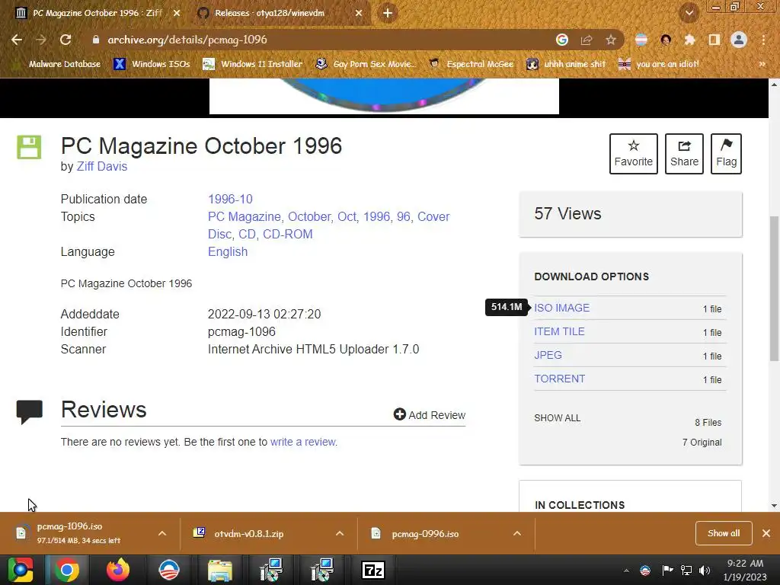
Task: Expand pcmag-0996.iso download options chevron
Action: click(x=517, y=533)
